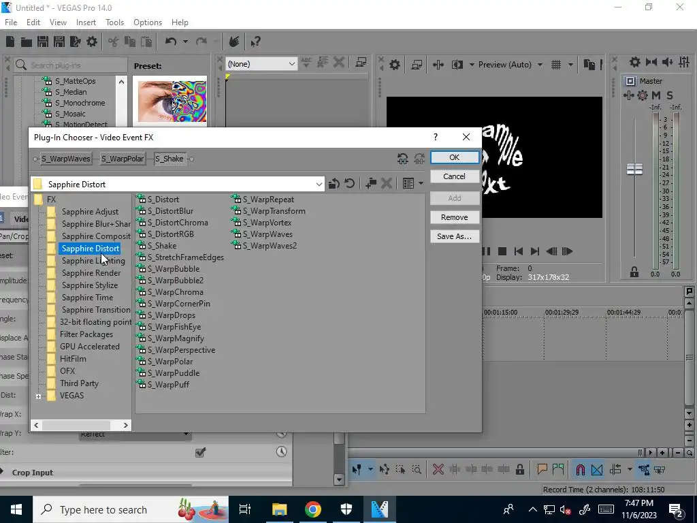Viewport: 697px width, 523px height.
Task: Click the Save icon in main toolbar
Action: pyautogui.click(x=43, y=42)
